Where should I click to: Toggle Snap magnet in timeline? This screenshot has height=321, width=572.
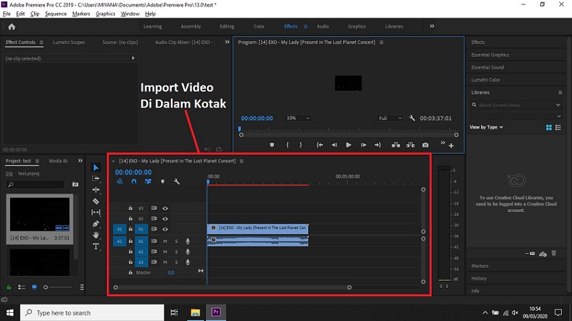pyautogui.click(x=134, y=181)
